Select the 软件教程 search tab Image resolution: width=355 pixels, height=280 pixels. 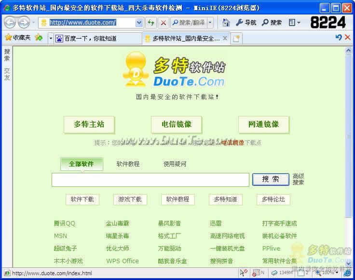(128, 164)
